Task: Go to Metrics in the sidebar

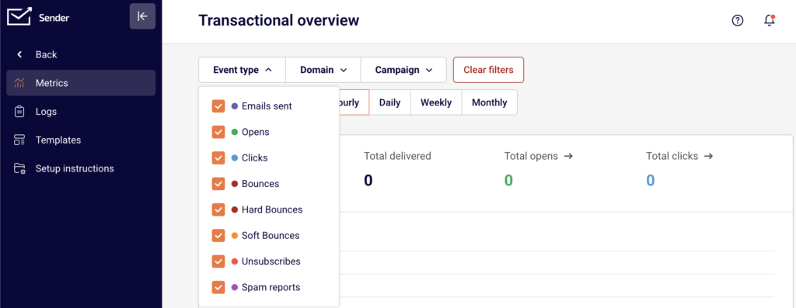Action: click(81, 83)
